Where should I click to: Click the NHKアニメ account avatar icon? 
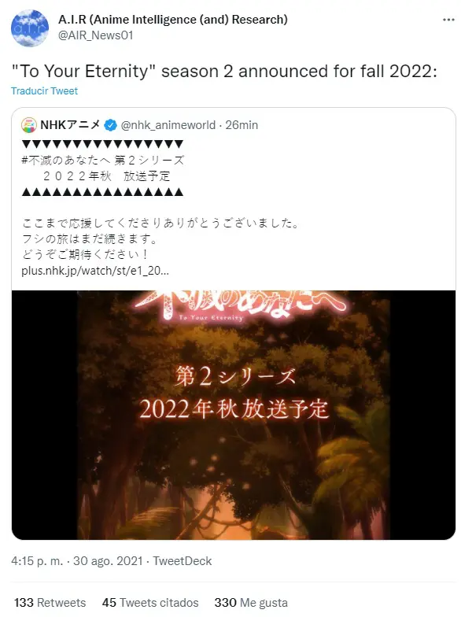pos(29,125)
